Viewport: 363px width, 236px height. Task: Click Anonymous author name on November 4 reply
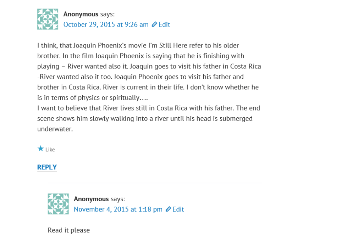pos(91,199)
